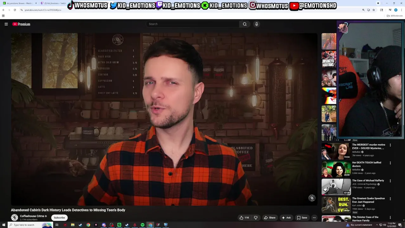405x228 pixels.
Task: Open options menu for Her DEATH TOUCH video
Action: 390,163
